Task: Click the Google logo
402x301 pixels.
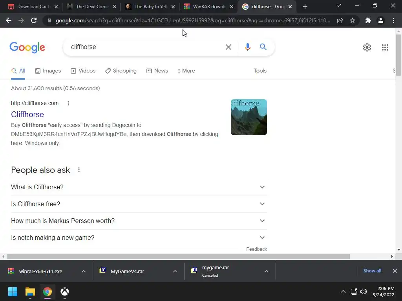Action: coord(27,47)
